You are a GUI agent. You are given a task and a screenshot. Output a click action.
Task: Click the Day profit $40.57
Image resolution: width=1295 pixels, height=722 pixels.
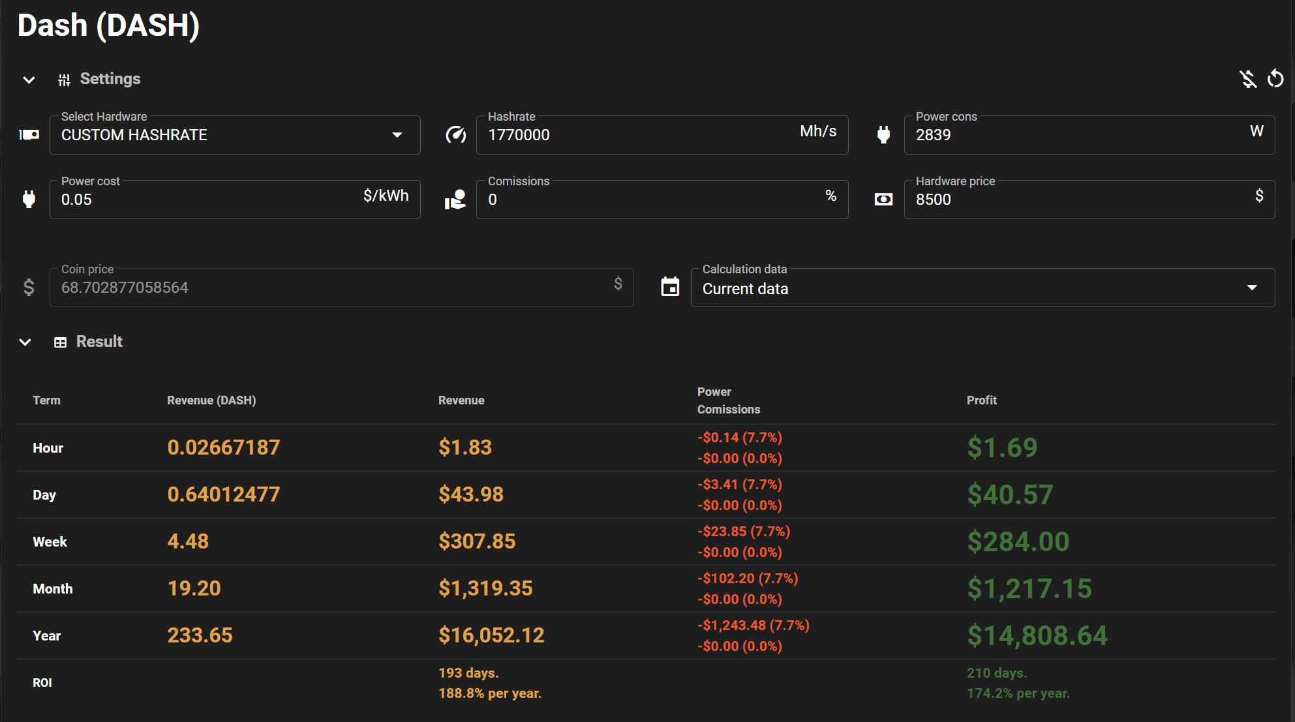1010,494
